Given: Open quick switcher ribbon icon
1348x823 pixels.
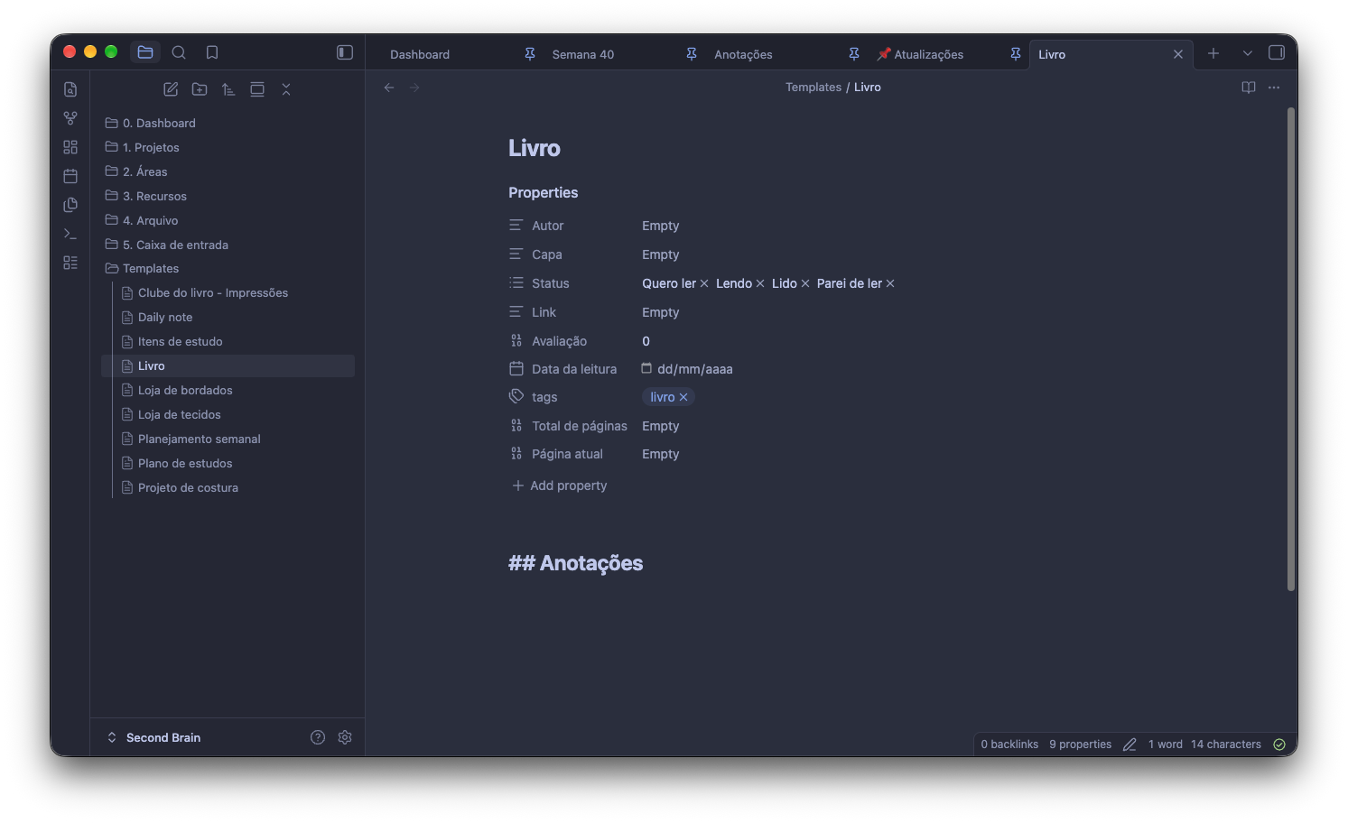Looking at the screenshot, I should point(70,89).
